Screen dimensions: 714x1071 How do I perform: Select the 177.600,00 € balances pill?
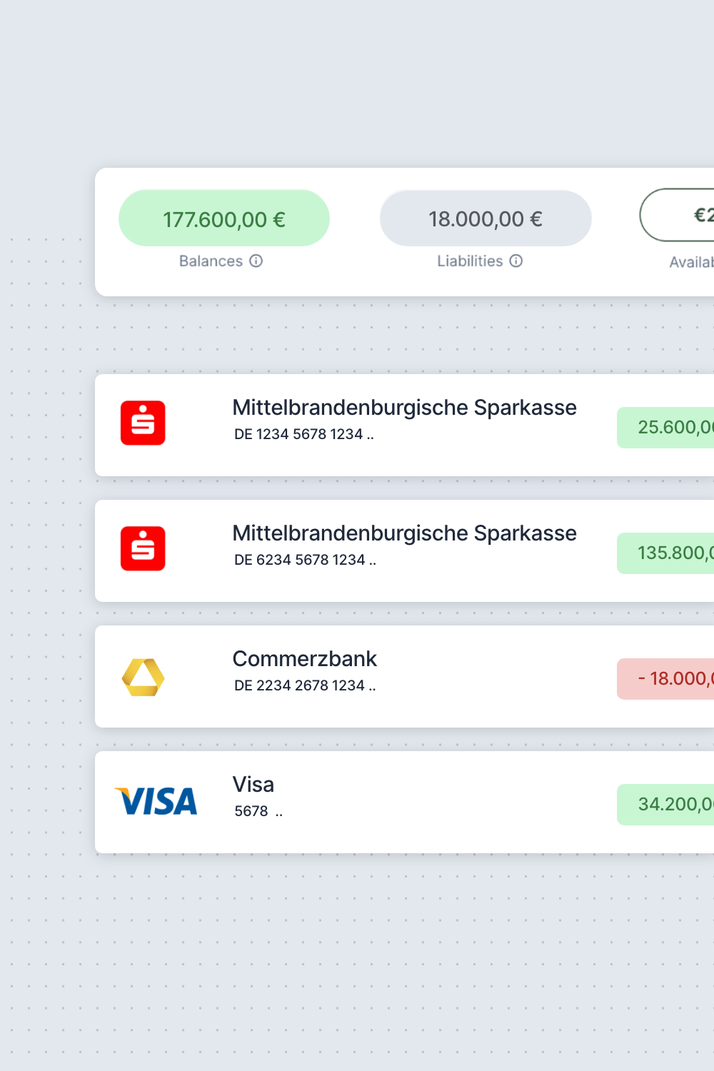[x=224, y=218]
